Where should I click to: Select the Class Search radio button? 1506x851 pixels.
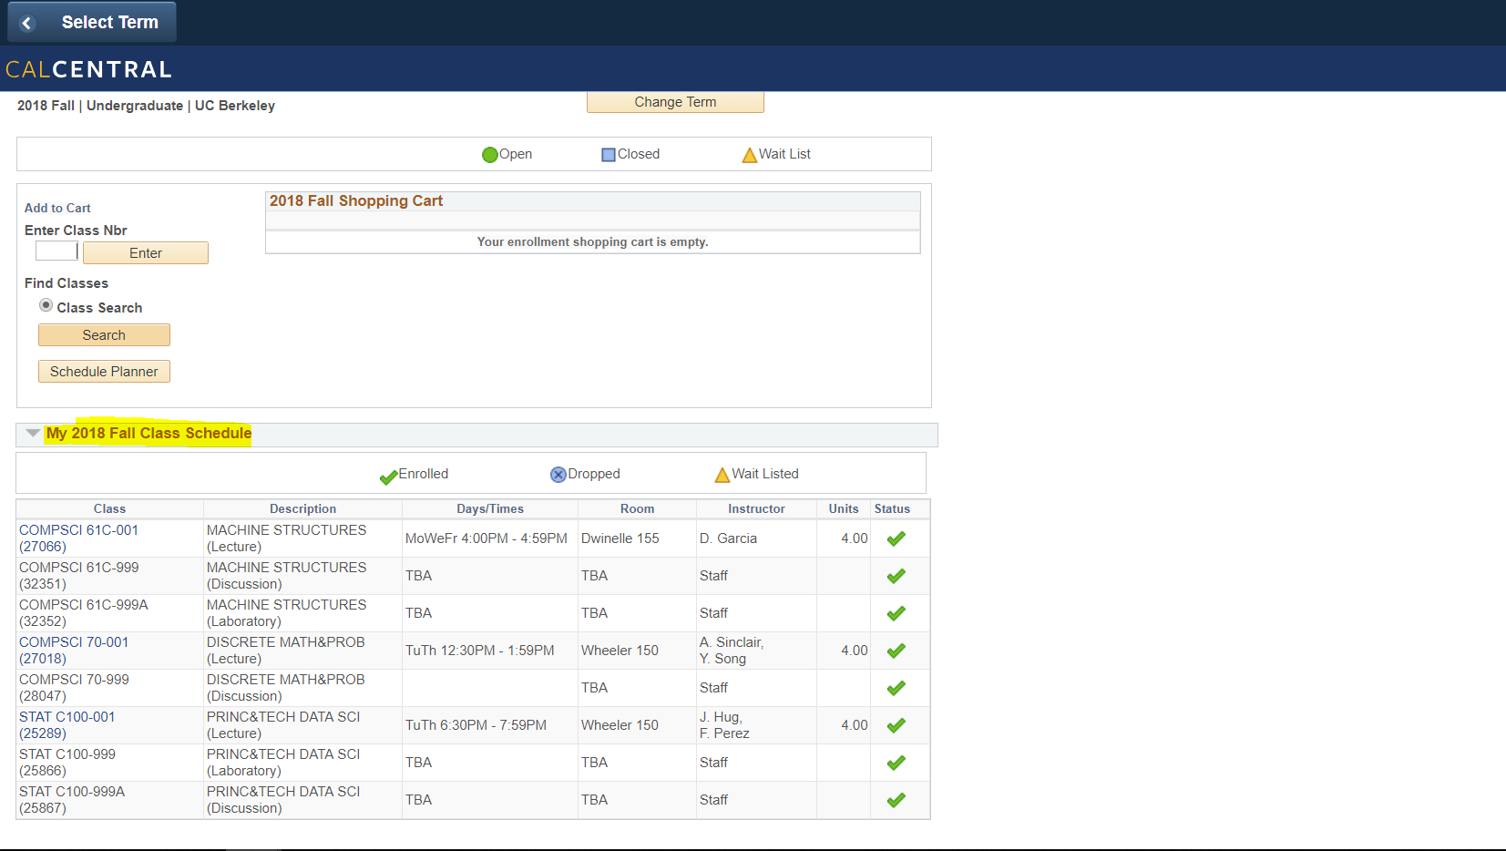click(46, 305)
